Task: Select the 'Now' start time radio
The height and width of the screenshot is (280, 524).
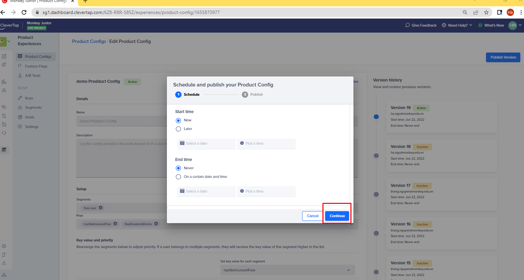Action: 178,120
